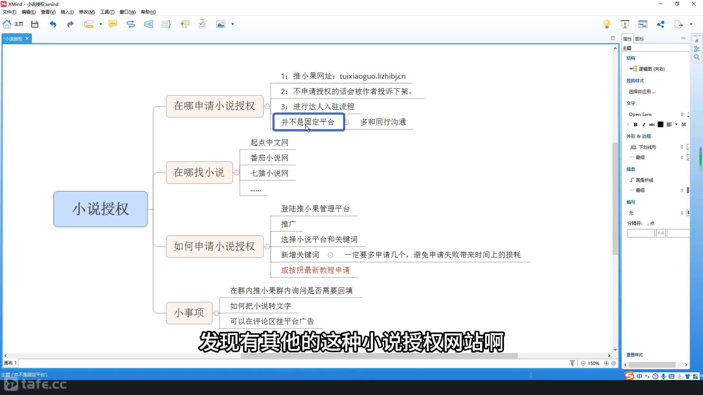Open the Open Sans font selector
The image size is (703, 395).
pyautogui.click(x=655, y=114)
